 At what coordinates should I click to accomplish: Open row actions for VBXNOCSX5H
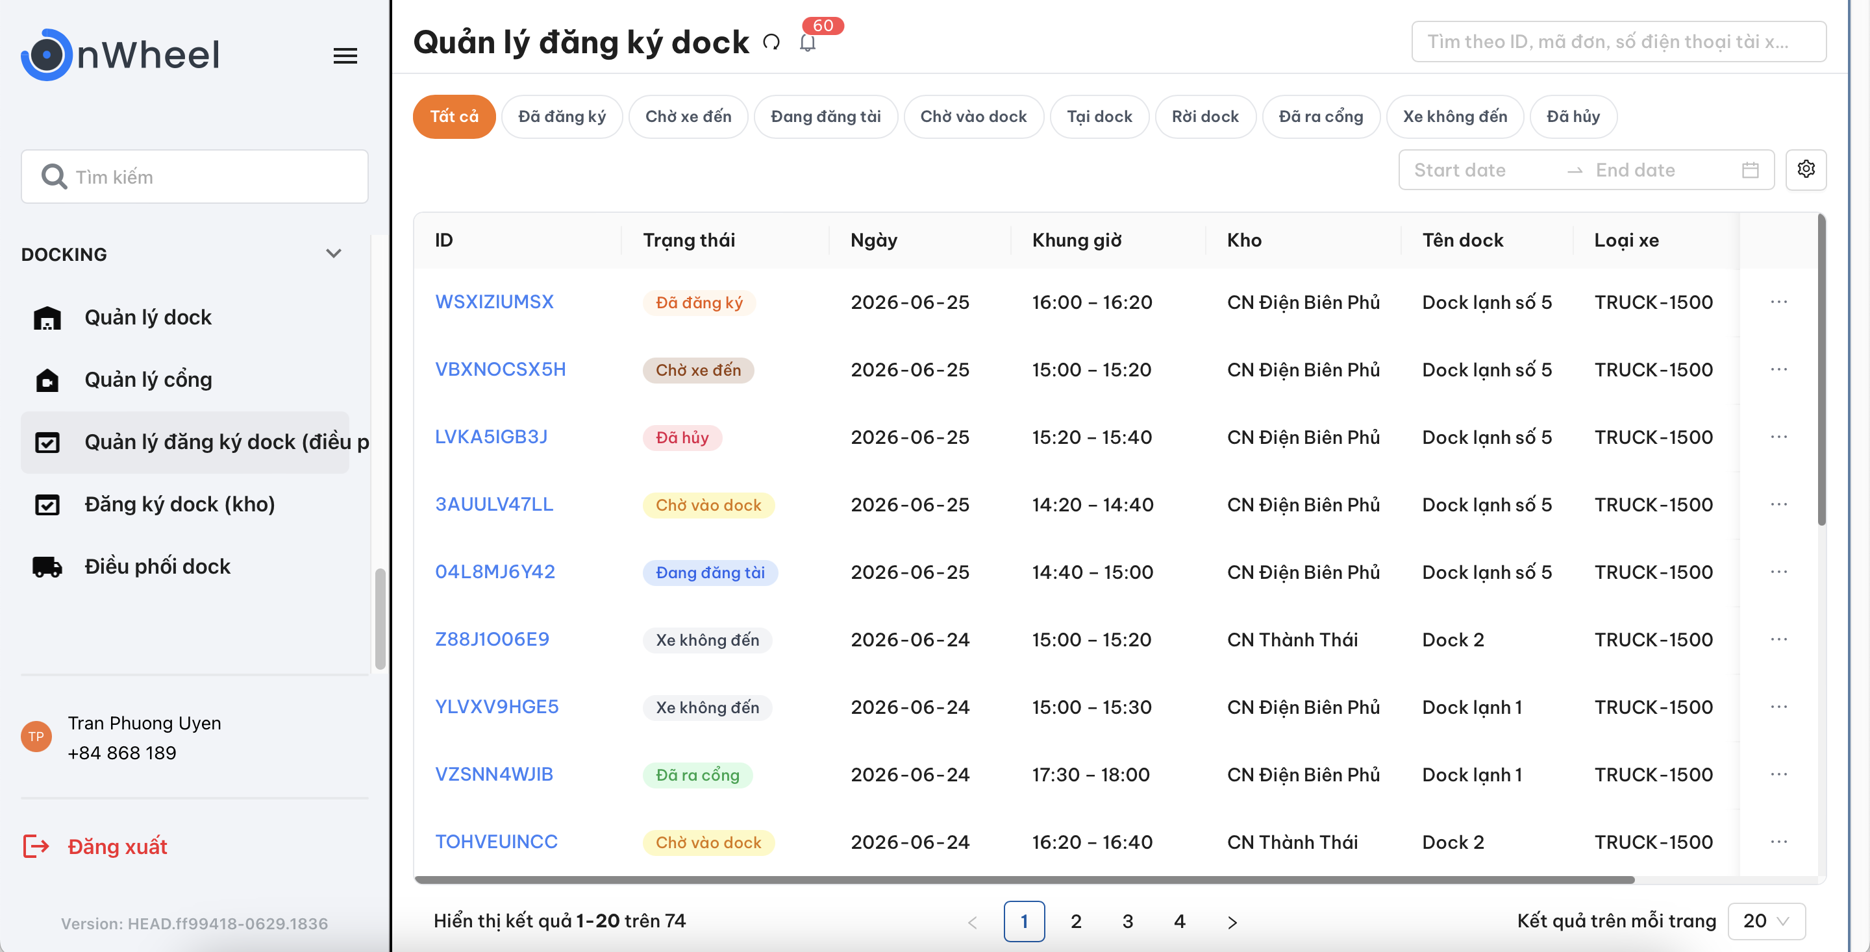[1778, 369]
